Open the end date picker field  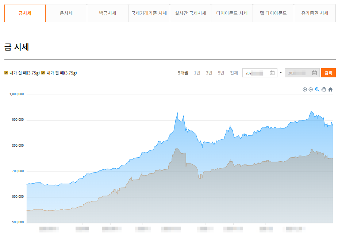click(x=301, y=73)
